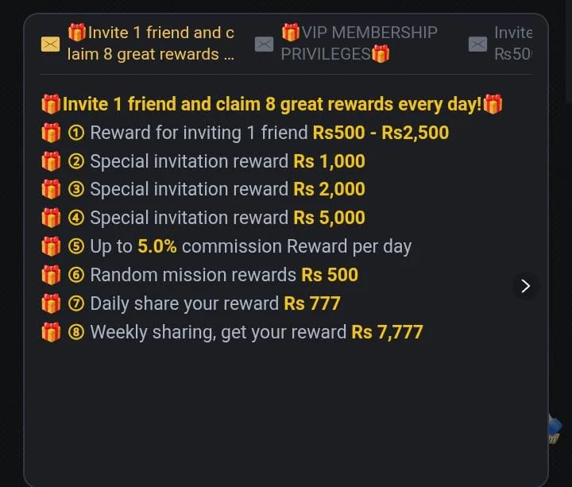This screenshot has height=487, width=572.
Task: Click gift icon beside Daily share reward
Action: tap(51, 303)
